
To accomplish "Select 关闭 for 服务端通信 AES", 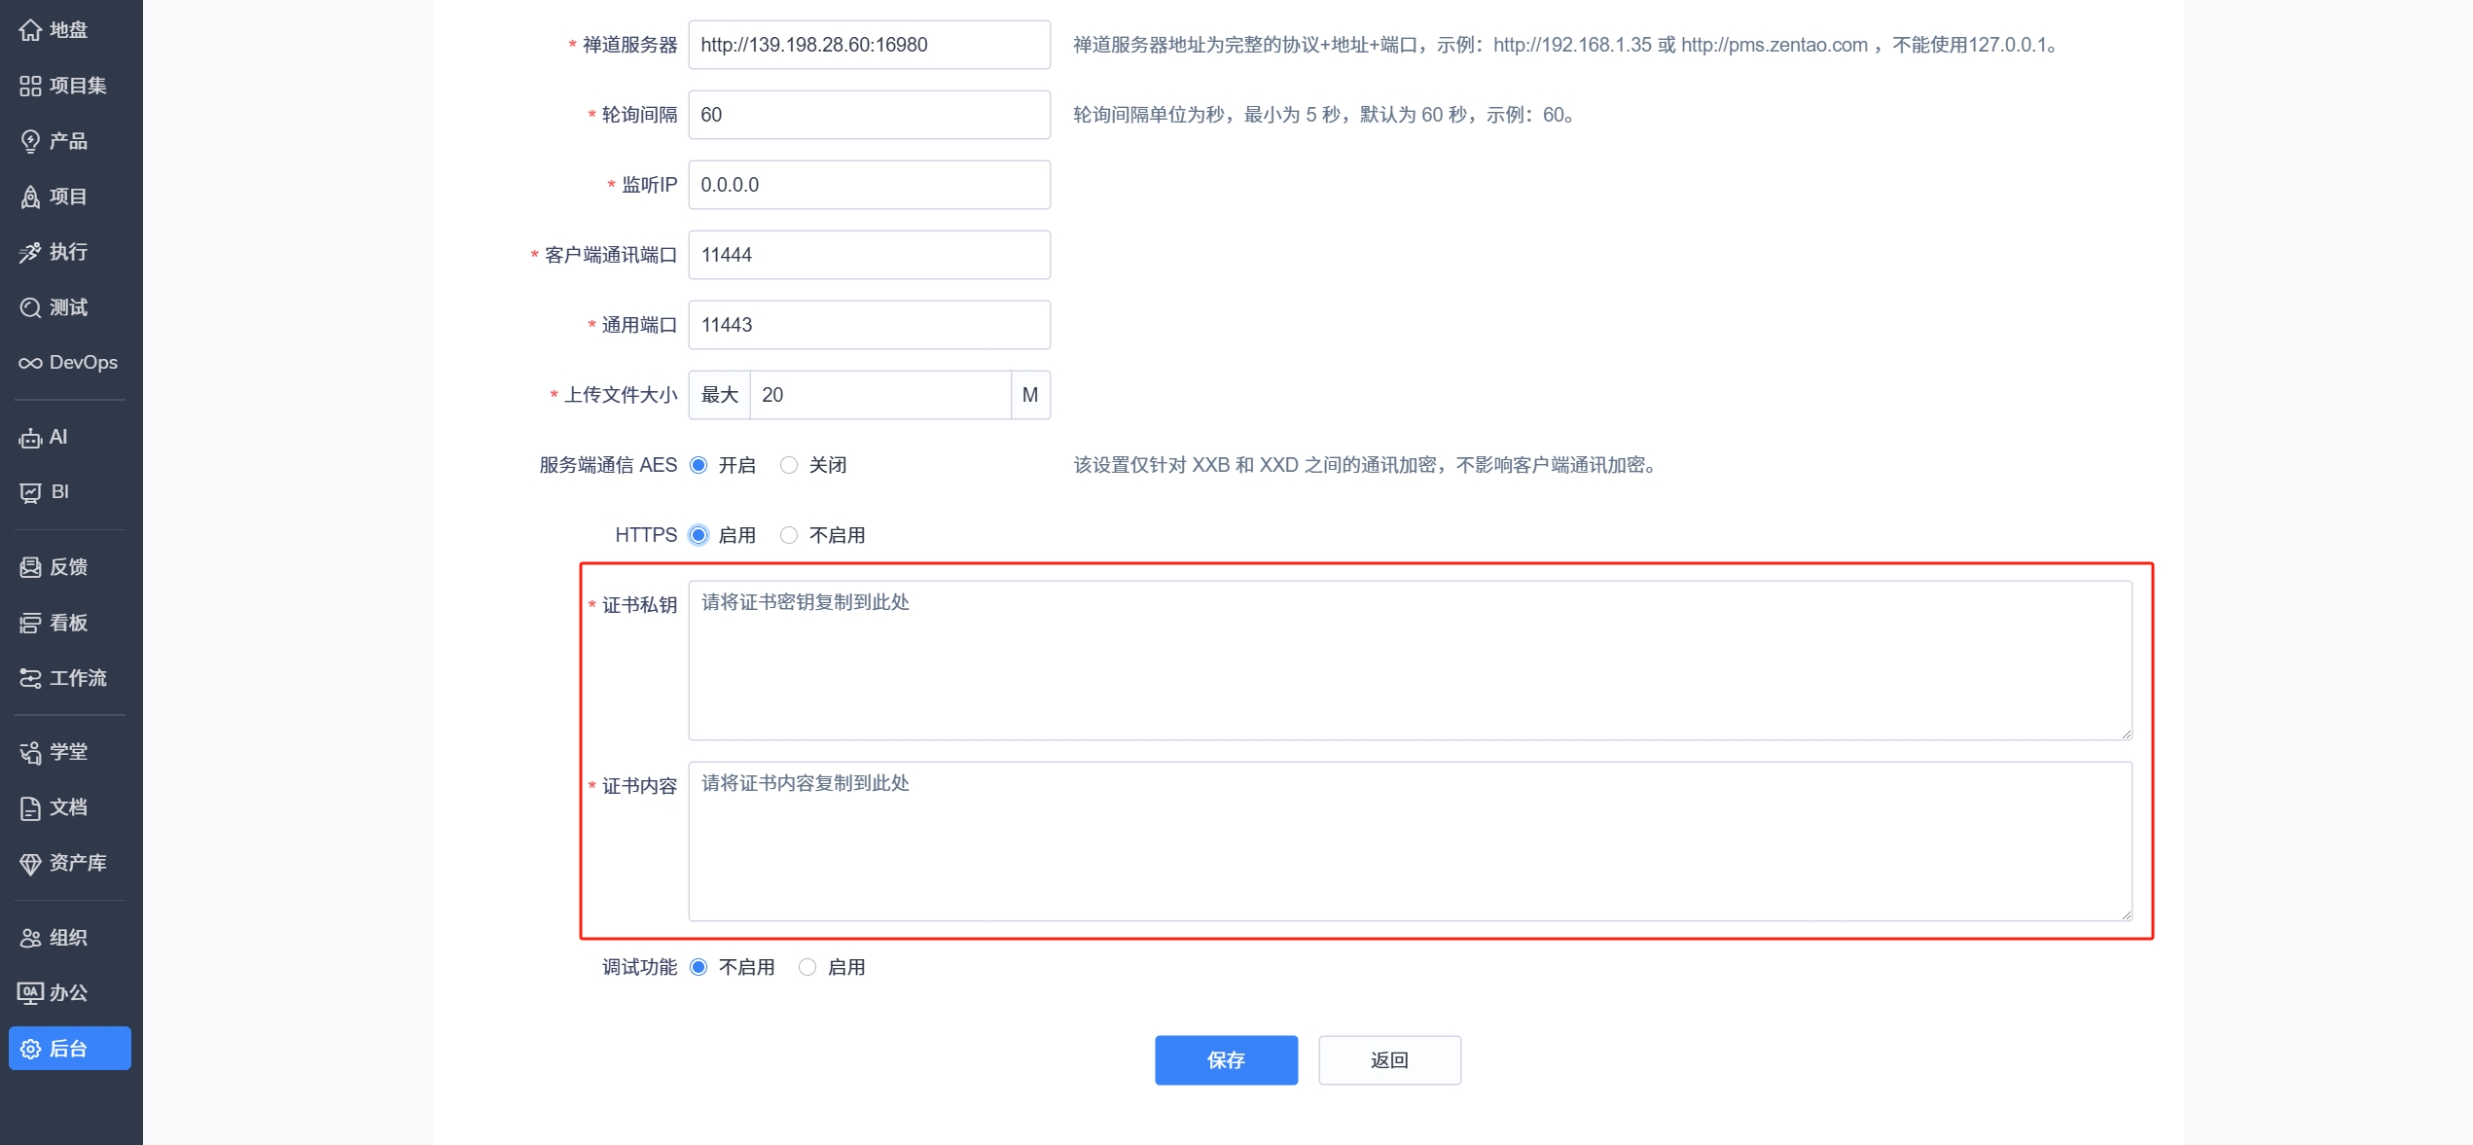I will pyautogui.click(x=789, y=465).
